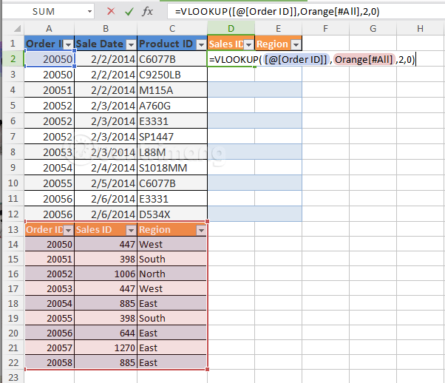Click the Name Box showing SUM
The height and width of the screenshot is (383, 445).
(x=44, y=12)
